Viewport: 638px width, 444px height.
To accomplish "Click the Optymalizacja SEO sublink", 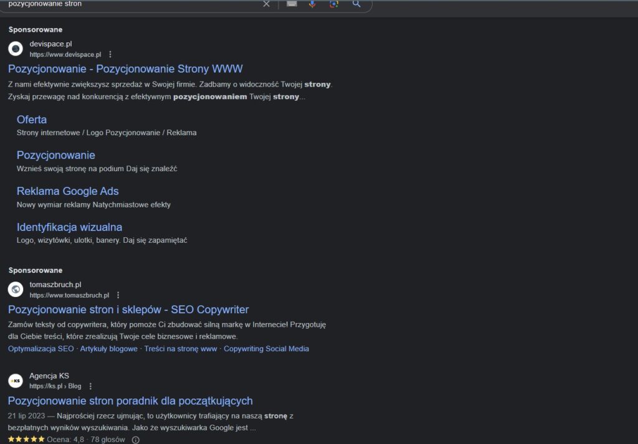I will [40, 349].
